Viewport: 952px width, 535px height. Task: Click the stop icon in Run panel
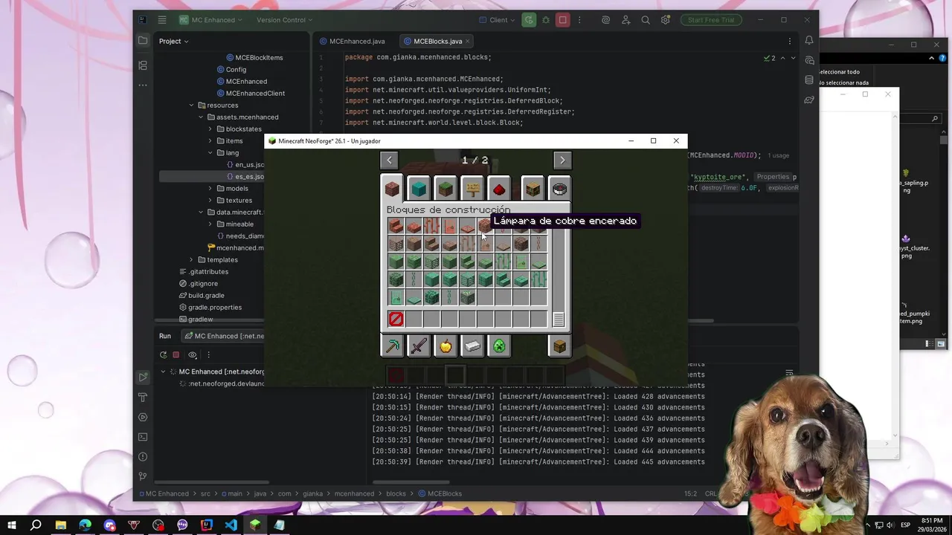pyautogui.click(x=176, y=355)
